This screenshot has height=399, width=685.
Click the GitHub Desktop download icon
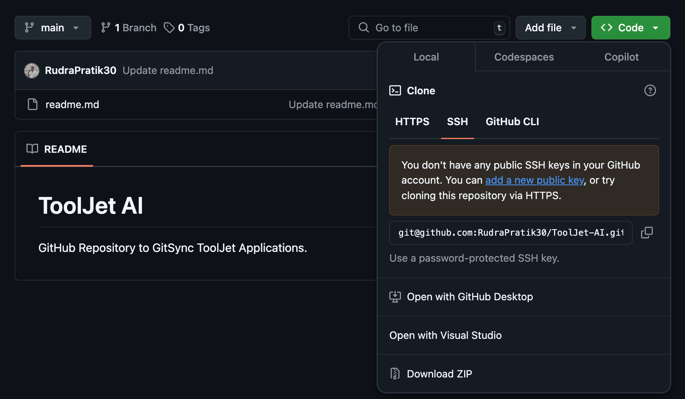tap(395, 297)
